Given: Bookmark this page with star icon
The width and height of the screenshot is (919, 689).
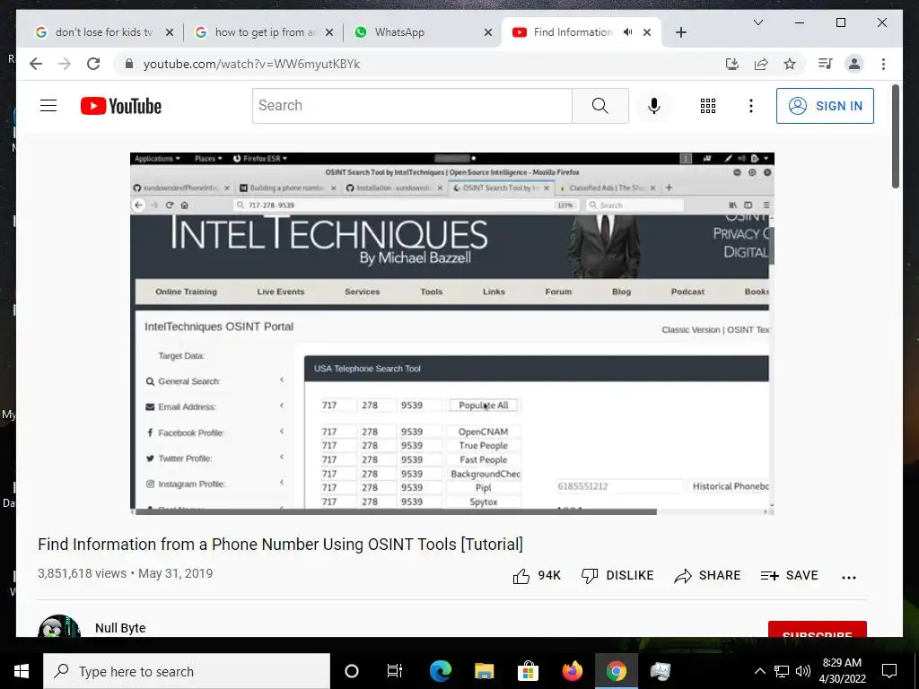Looking at the screenshot, I should pos(790,64).
